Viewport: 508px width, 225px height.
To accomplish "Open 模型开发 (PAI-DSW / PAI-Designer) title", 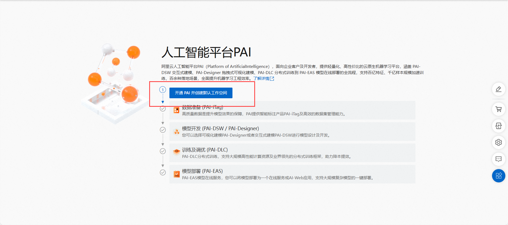I will pos(220,128).
